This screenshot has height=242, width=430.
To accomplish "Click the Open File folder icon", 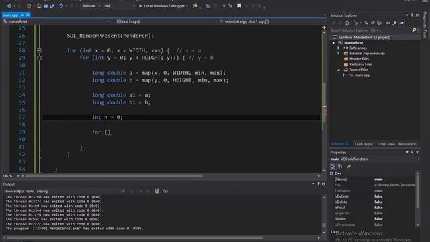I will [39, 6].
